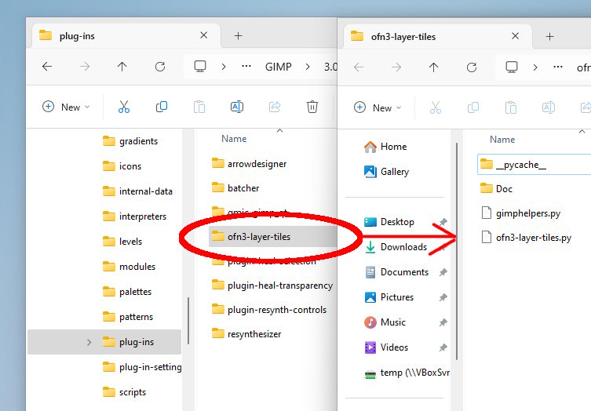This screenshot has width=591, height=411.
Task: Refresh the ofn3-layer-tiles window
Action: coord(472,67)
